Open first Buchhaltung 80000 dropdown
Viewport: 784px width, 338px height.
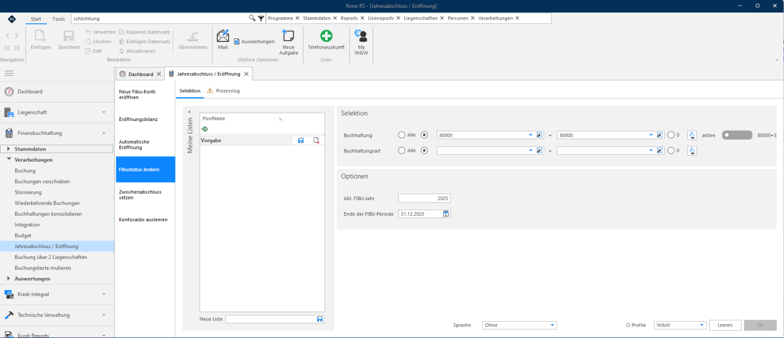tap(530, 135)
